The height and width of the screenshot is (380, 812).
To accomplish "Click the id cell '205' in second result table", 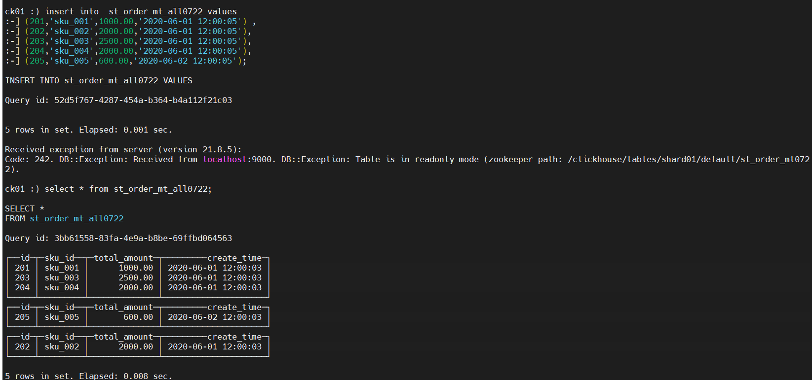I will coord(22,317).
